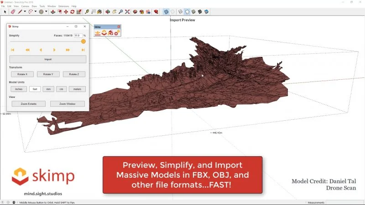Click the Rotate Z button

coord(74,74)
